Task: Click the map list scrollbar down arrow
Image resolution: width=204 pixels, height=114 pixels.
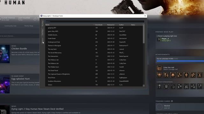Action: [144, 85]
